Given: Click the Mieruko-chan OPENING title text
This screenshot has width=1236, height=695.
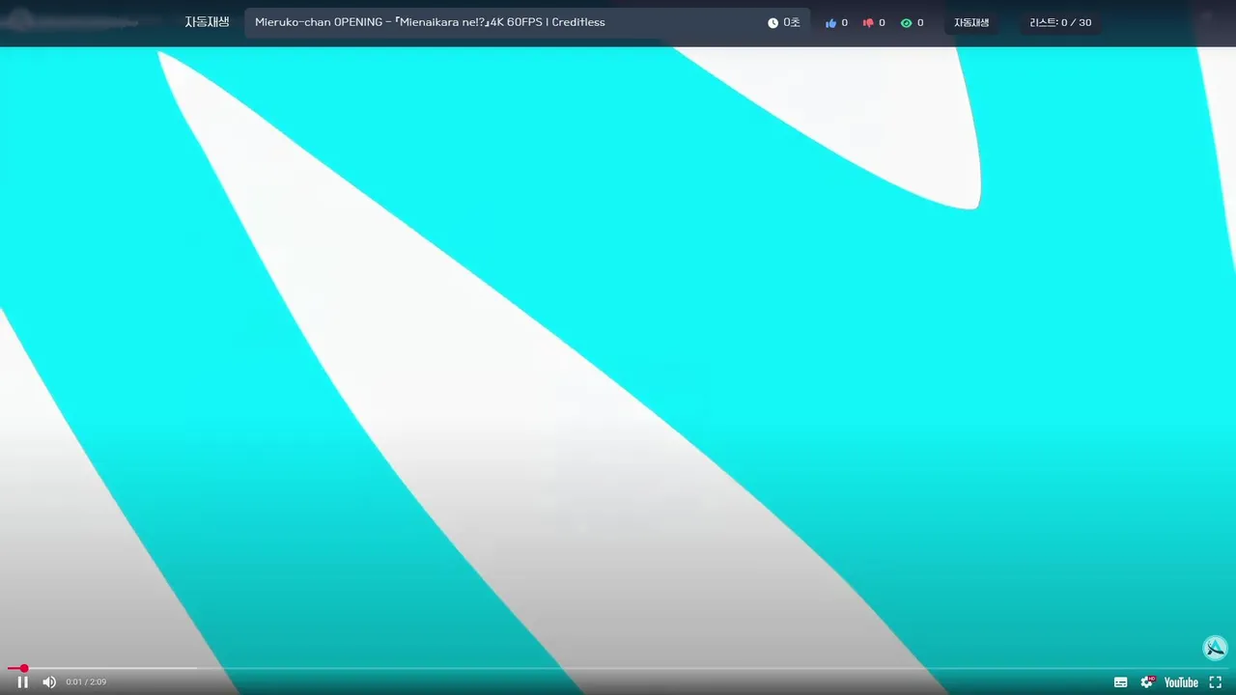Looking at the screenshot, I should point(430,22).
